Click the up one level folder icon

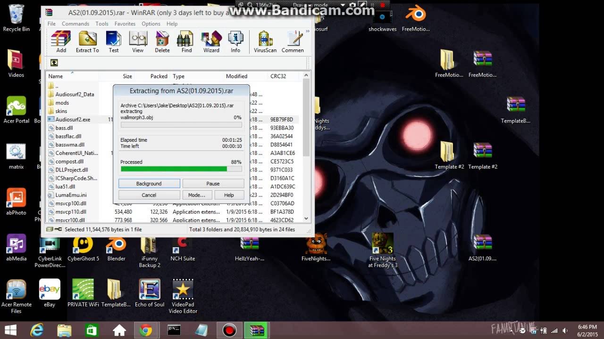click(x=54, y=63)
